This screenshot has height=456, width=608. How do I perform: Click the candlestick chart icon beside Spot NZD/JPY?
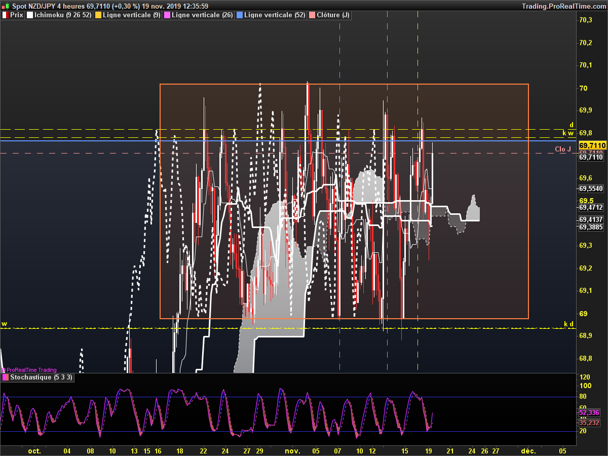(x=5, y=6)
